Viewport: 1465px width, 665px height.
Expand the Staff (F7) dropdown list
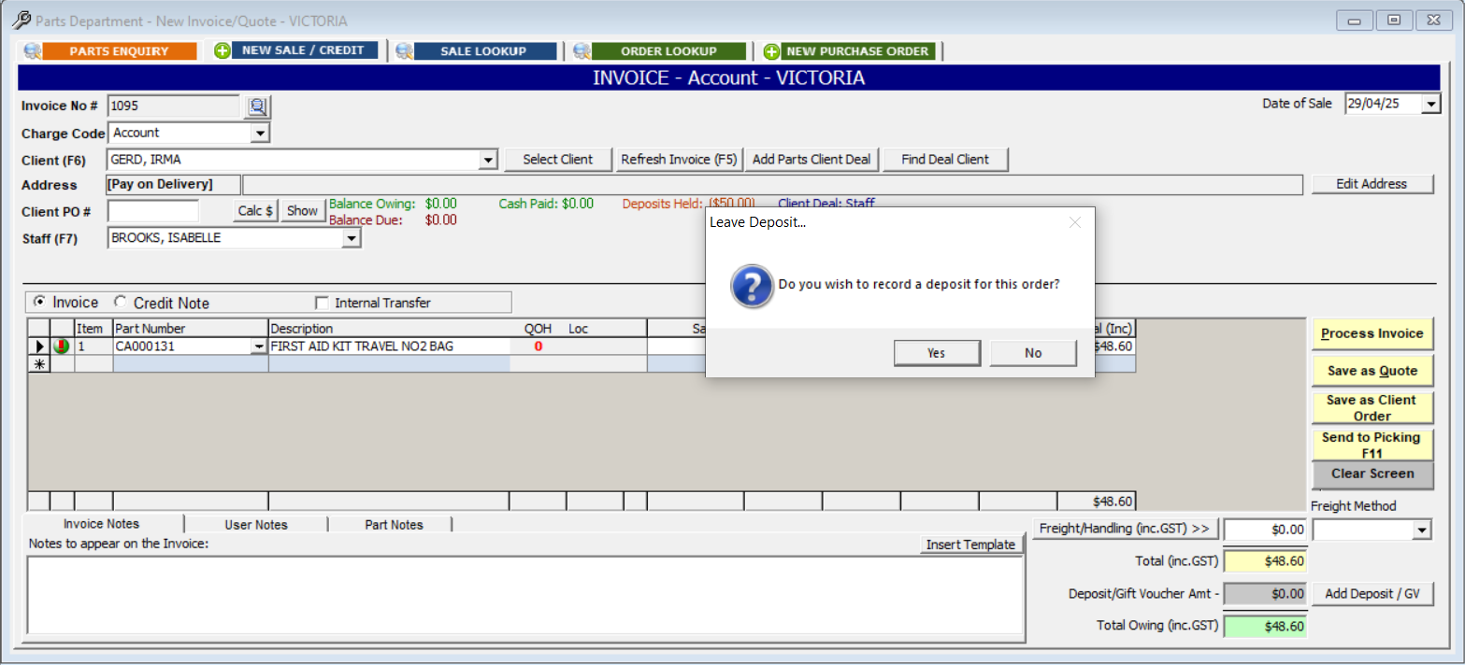tap(351, 239)
